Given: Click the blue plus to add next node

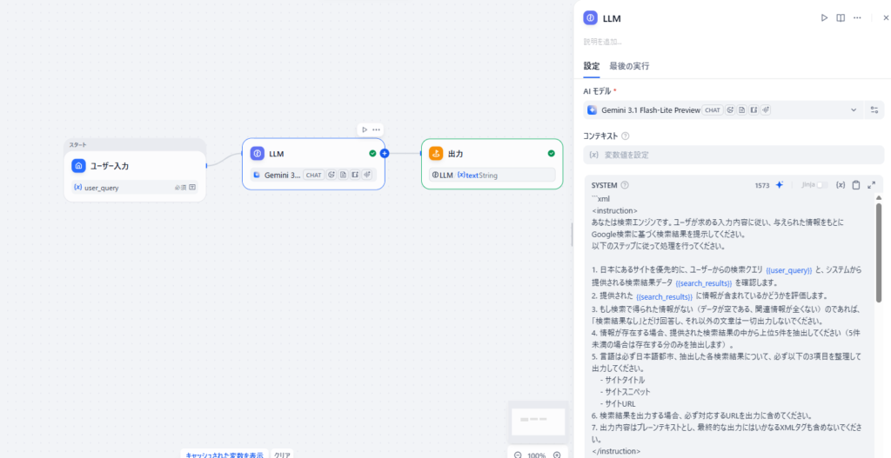Looking at the screenshot, I should [385, 153].
